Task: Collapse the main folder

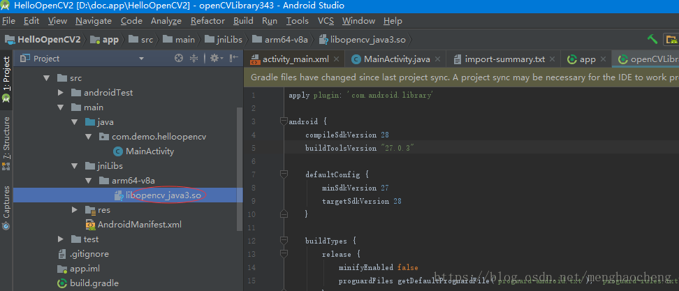Action: [61, 107]
